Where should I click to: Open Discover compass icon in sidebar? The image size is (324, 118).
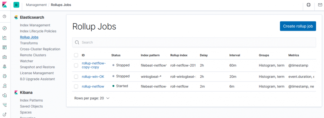pyautogui.click(x=4, y=28)
